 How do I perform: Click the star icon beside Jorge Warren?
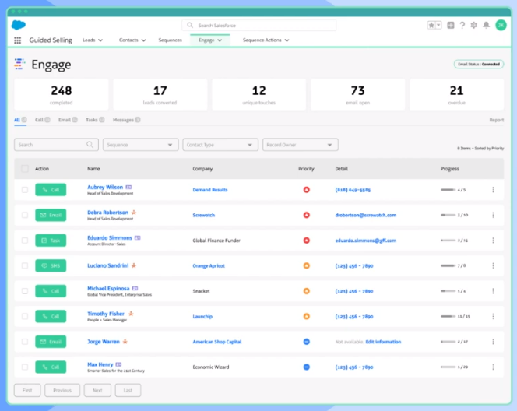pyautogui.click(x=125, y=342)
